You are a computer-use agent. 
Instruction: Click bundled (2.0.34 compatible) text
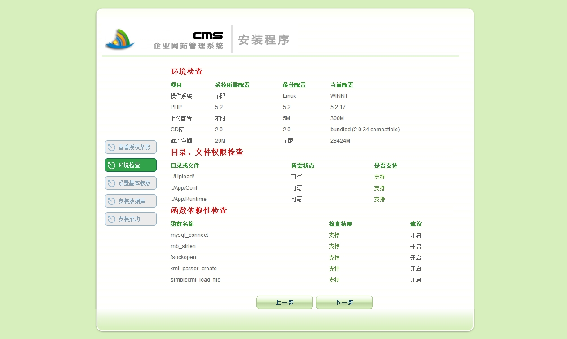pyautogui.click(x=365, y=130)
